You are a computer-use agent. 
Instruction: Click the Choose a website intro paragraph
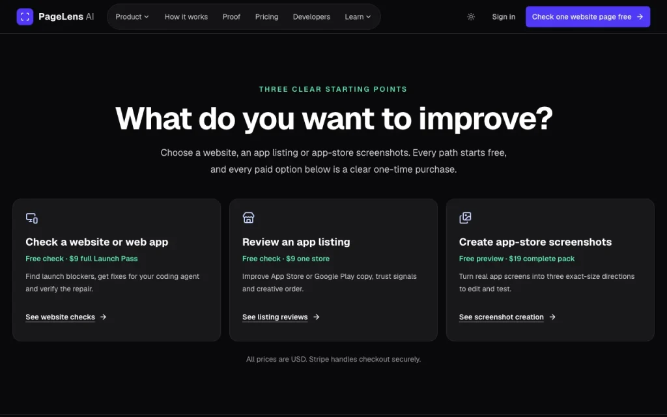(333, 161)
